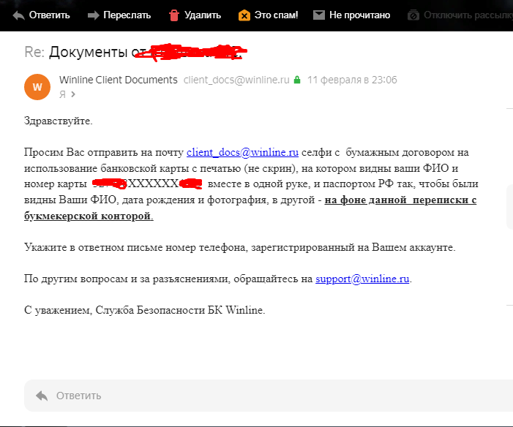
Task: Click the green lock icon beside sender address
Action: click(x=296, y=80)
